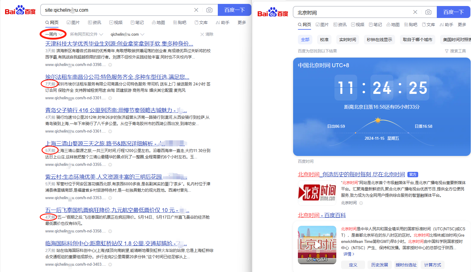The image size is (471, 272).
Task: Play the 北京时间 秒懂百科 video thumbnail
Action: (x=317, y=245)
